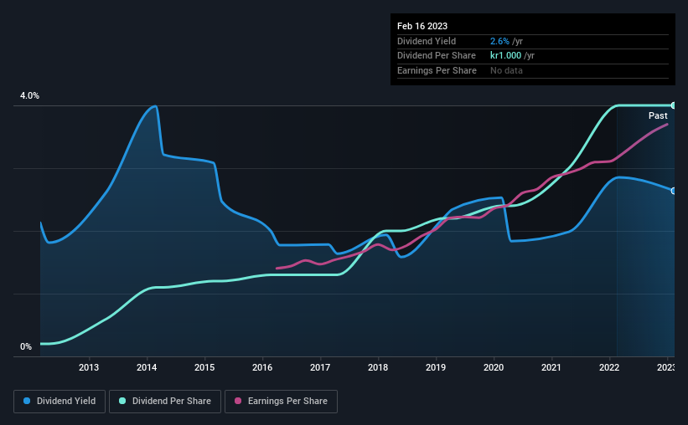Image resolution: width=688 pixels, height=425 pixels.
Task: Click the 2018 x-axis label
Action: pyautogui.click(x=378, y=367)
